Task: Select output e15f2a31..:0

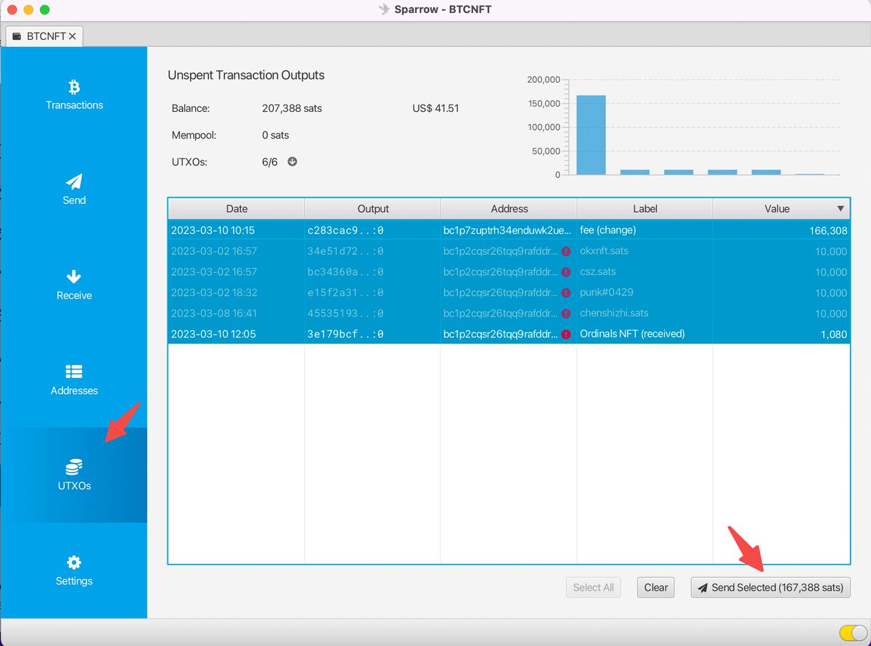Action: tap(345, 293)
